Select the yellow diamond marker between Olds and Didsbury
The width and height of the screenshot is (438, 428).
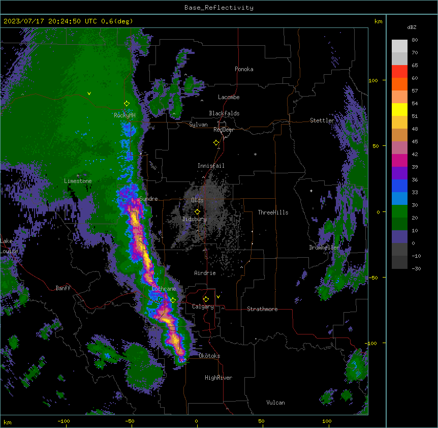(x=197, y=212)
